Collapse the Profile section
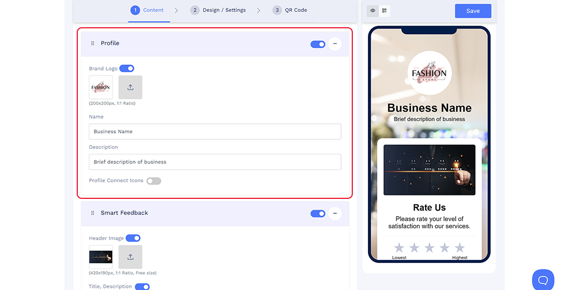Image resolution: width=569 pixels, height=290 pixels. click(335, 44)
